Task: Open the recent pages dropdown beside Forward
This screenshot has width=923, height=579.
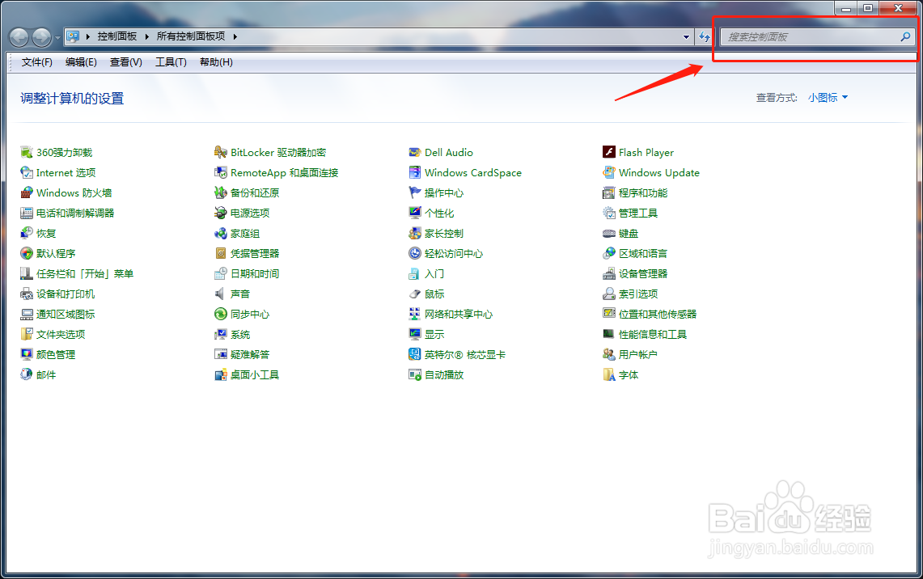Action: pos(57,38)
